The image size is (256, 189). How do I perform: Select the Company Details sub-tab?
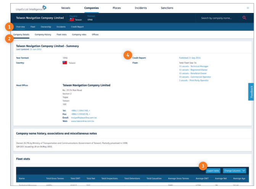tap(21, 35)
